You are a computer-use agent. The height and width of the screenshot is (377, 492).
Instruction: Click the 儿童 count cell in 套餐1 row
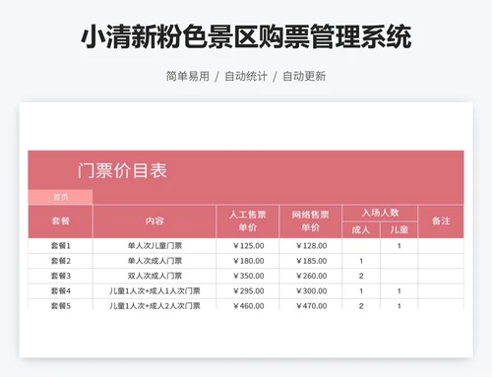[x=399, y=246]
